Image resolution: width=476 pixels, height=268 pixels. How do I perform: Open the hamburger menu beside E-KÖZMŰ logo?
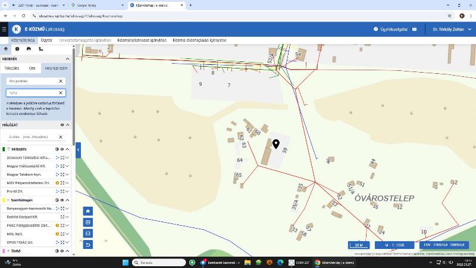[5, 29]
